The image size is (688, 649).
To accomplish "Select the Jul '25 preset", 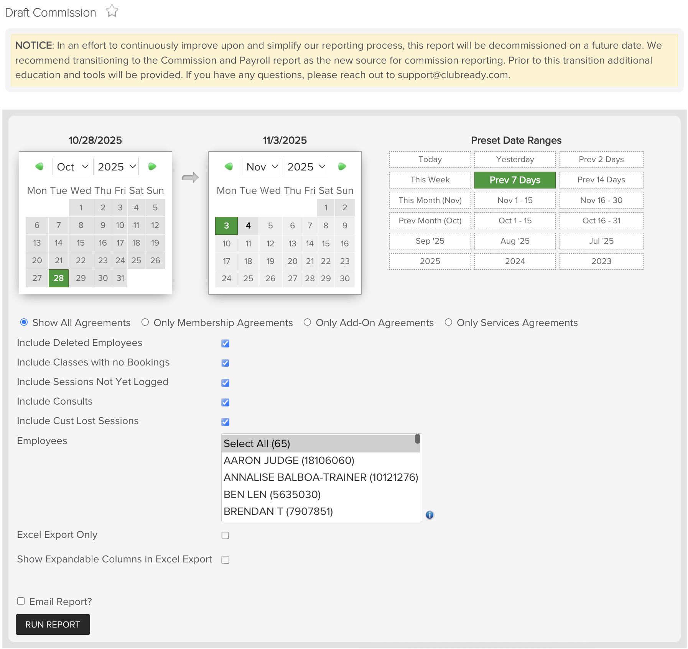I will pyautogui.click(x=601, y=241).
